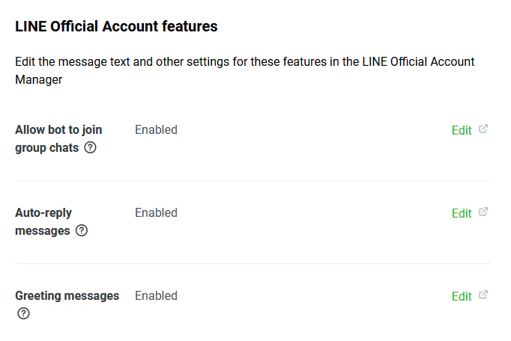This screenshot has width=511, height=341.
Task: Click external-link icon in group chats row
Action: tap(483, 129)
